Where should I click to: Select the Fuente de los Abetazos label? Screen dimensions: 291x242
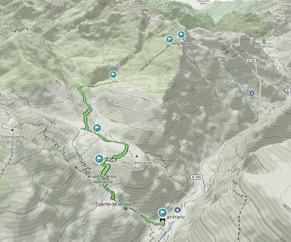click(x=103, y=179)
